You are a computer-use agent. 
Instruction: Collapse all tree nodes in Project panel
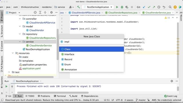[x=45, y=12]
